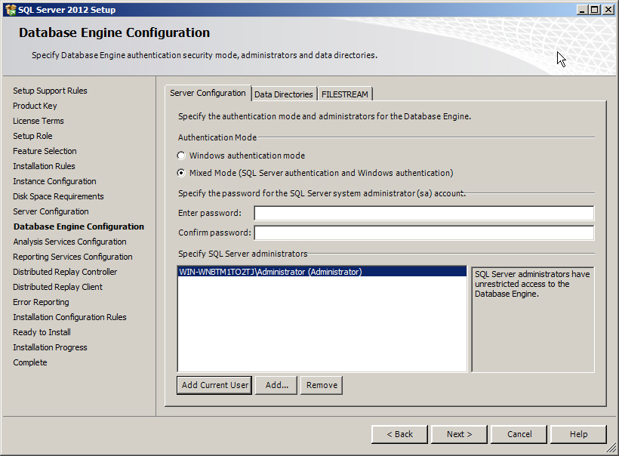Minimize the SQL Server 2012 Setup window

point(582,10)
